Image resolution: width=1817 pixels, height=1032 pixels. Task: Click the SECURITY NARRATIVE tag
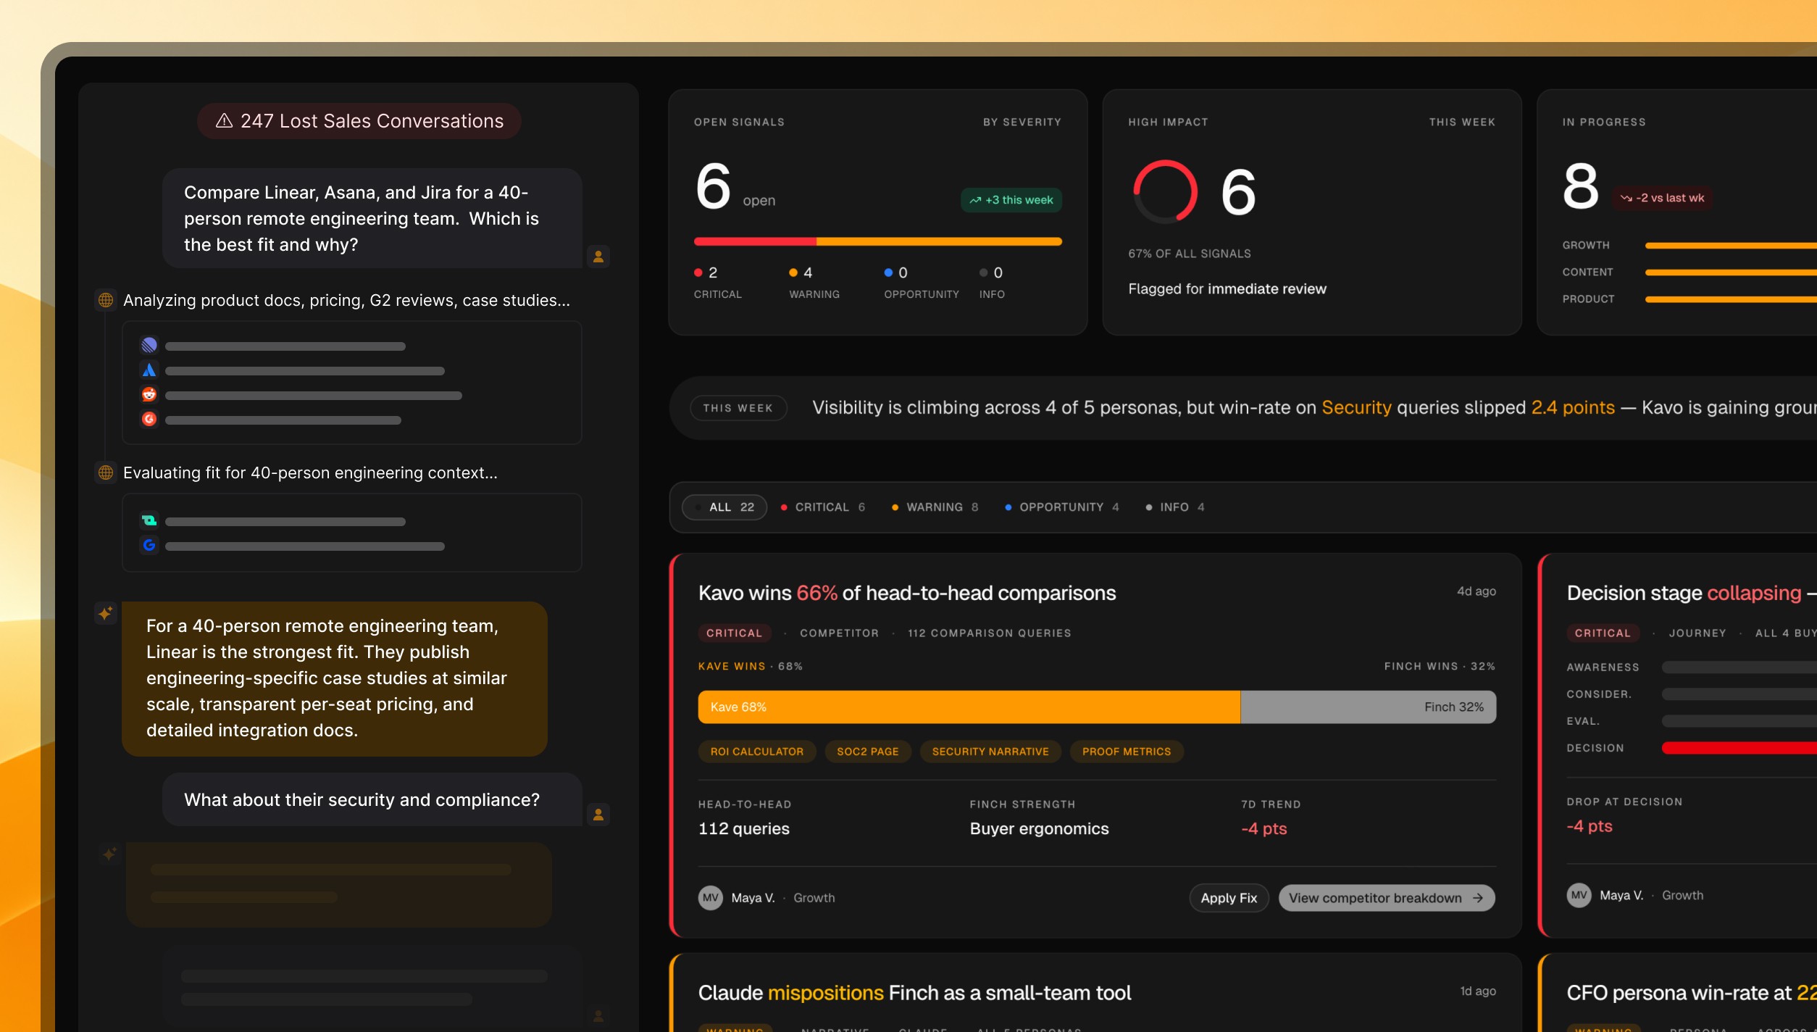click(990, 752)
